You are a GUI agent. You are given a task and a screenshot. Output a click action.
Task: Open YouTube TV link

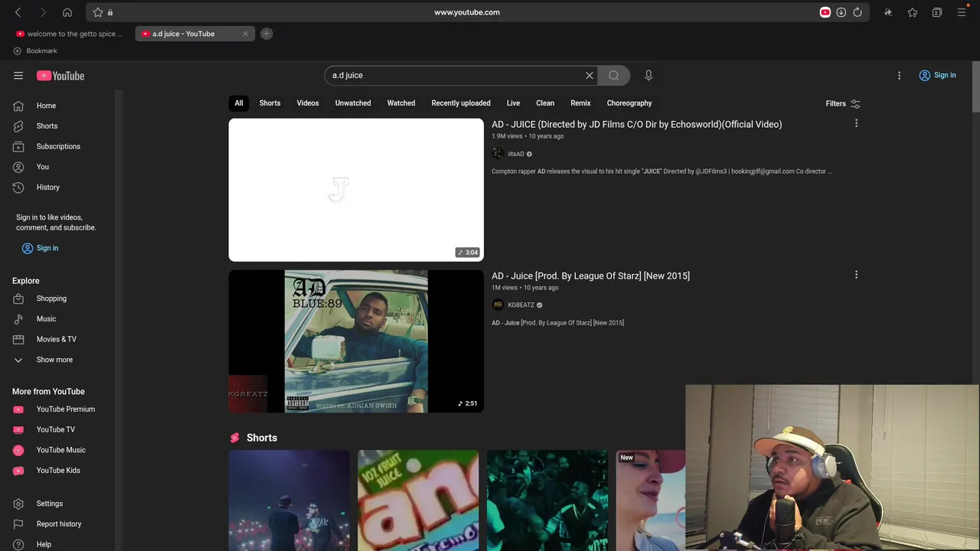click(57, 429)
